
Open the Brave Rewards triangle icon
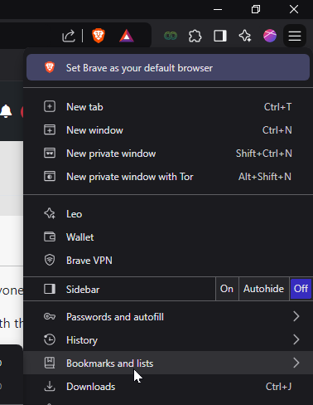pos(127,36)
